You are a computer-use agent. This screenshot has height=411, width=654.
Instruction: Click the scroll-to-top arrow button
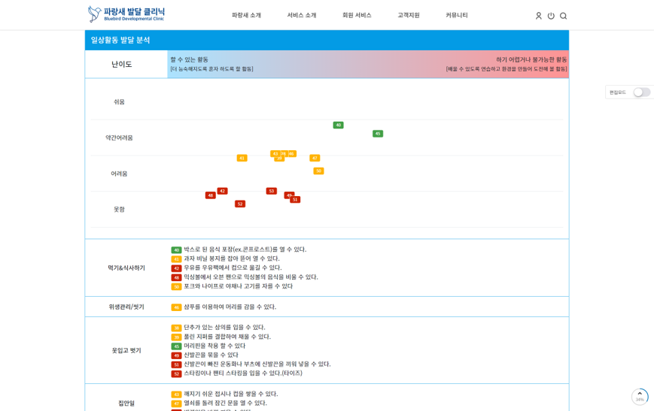tap(640, 395)
